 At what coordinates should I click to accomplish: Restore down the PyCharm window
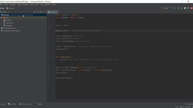pos(188,1)
